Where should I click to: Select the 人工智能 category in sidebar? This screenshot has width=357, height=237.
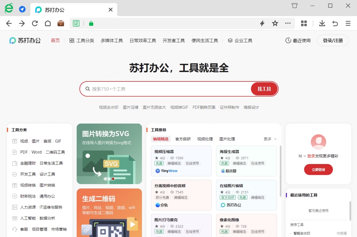(28, 218)
